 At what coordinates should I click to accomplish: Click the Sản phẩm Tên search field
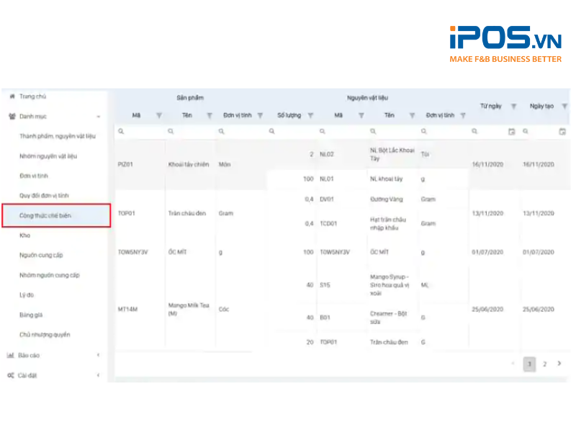pyautogui.click(x=192, y=132)
